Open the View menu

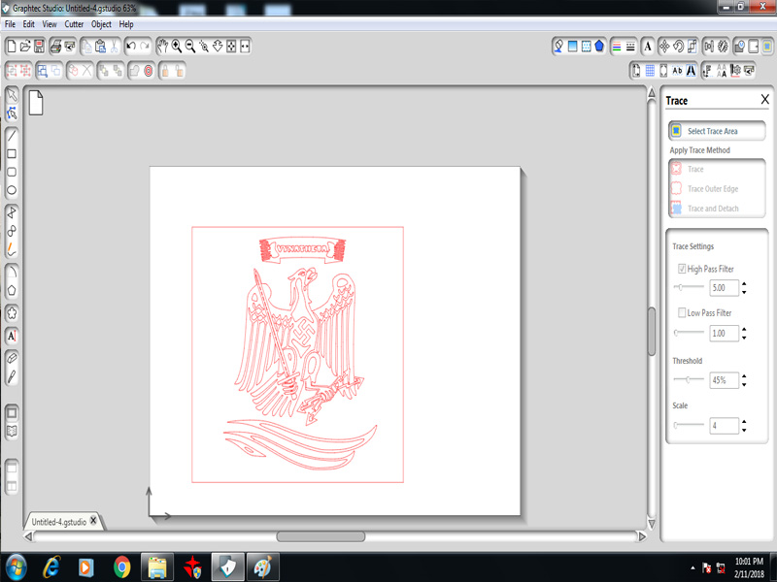50,23
